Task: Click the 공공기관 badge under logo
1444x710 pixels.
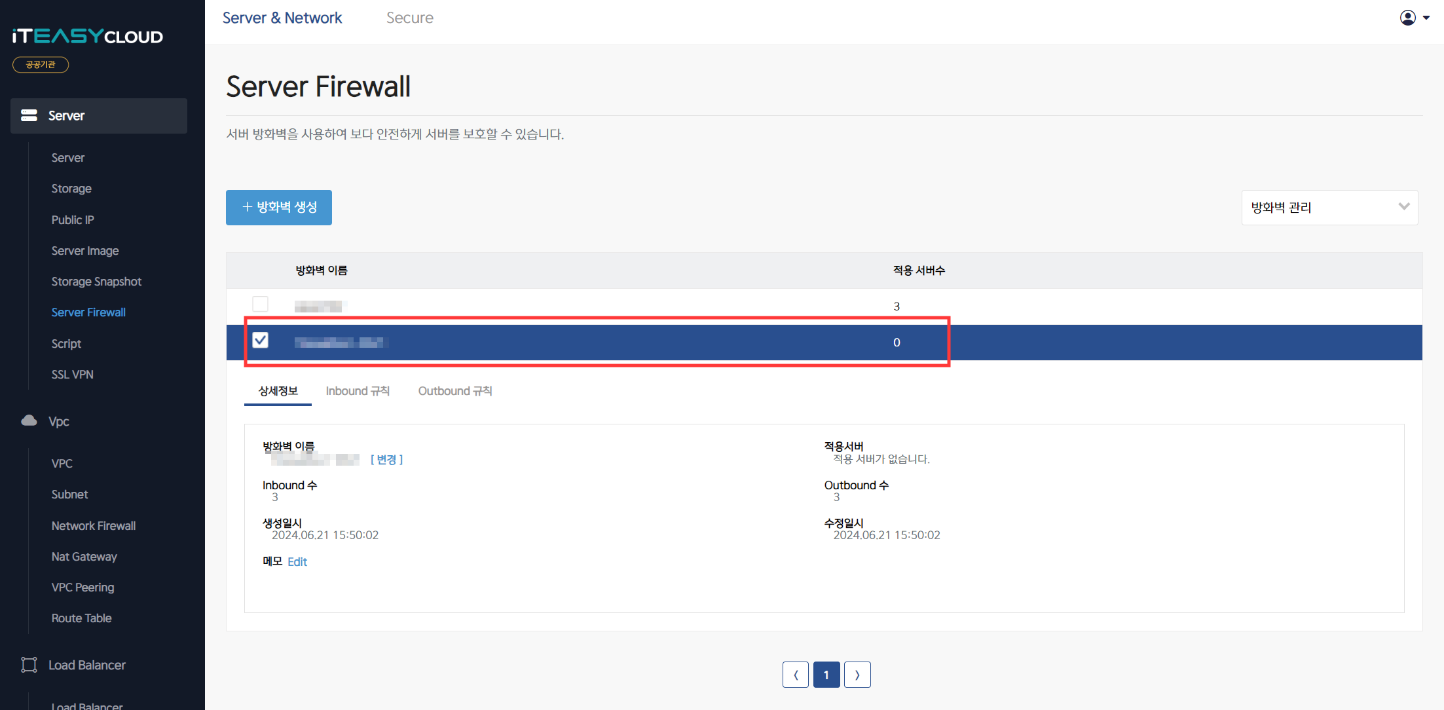Action: tap(41, 64)
